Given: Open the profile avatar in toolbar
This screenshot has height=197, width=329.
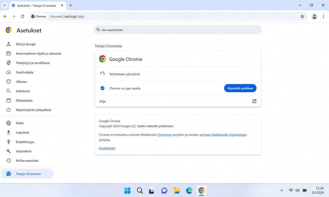Looking at the screenshot, I should pyautogui.click(x=314, y=16).
